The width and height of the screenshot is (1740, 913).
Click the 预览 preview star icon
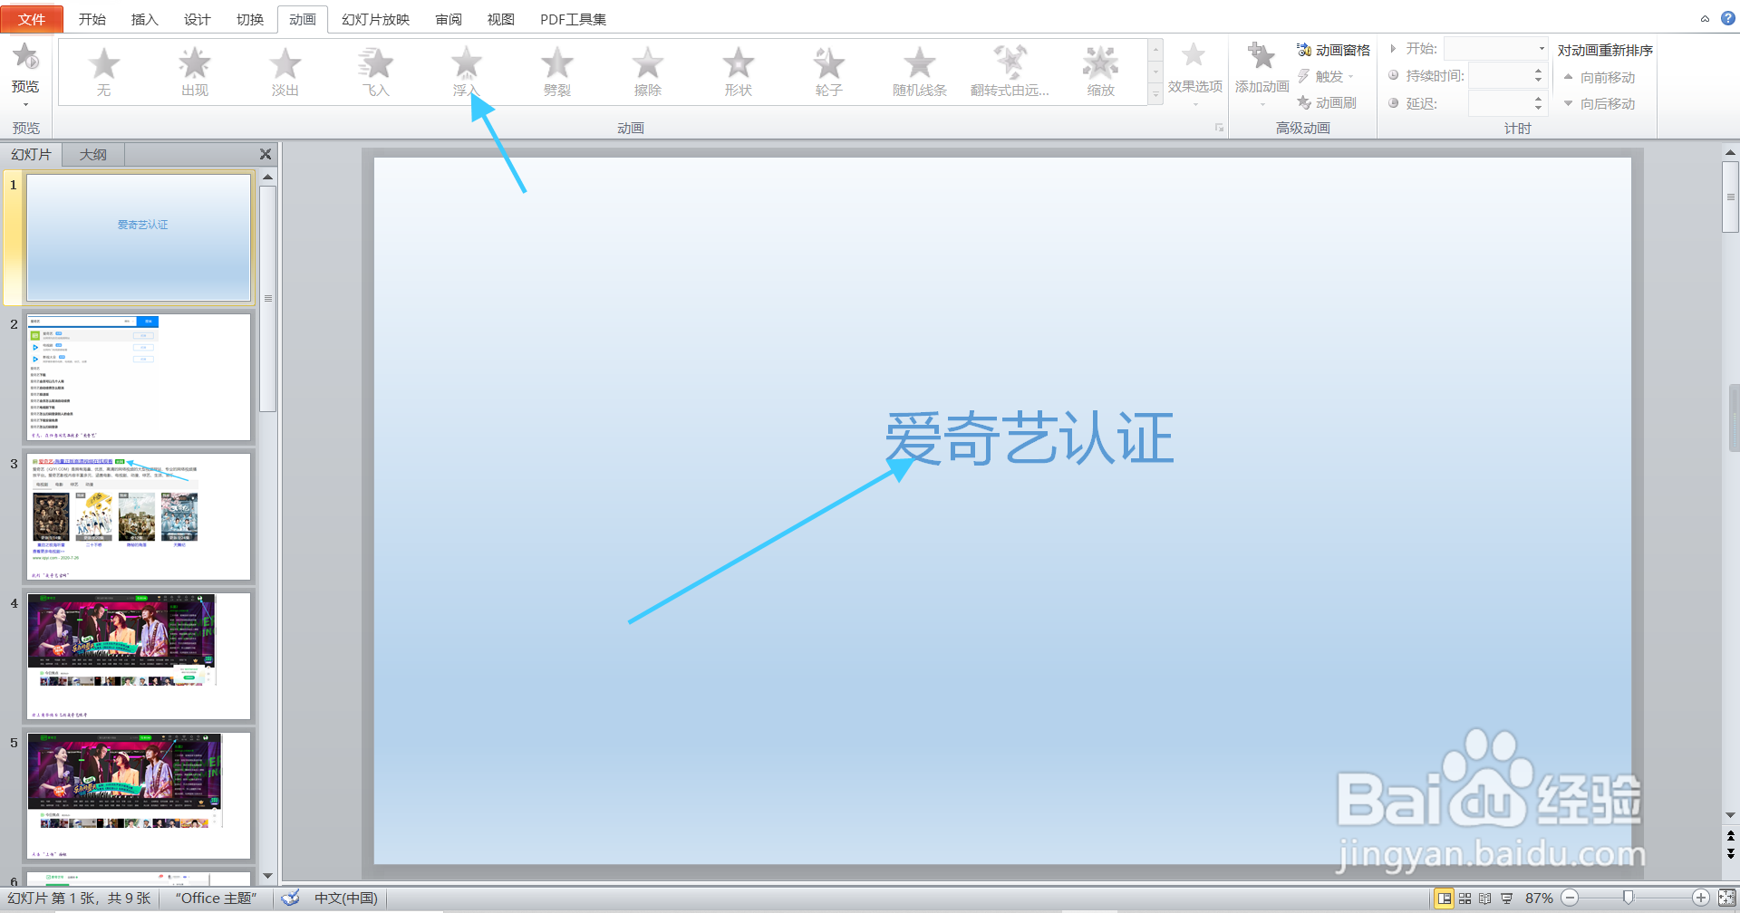[25, 57]
